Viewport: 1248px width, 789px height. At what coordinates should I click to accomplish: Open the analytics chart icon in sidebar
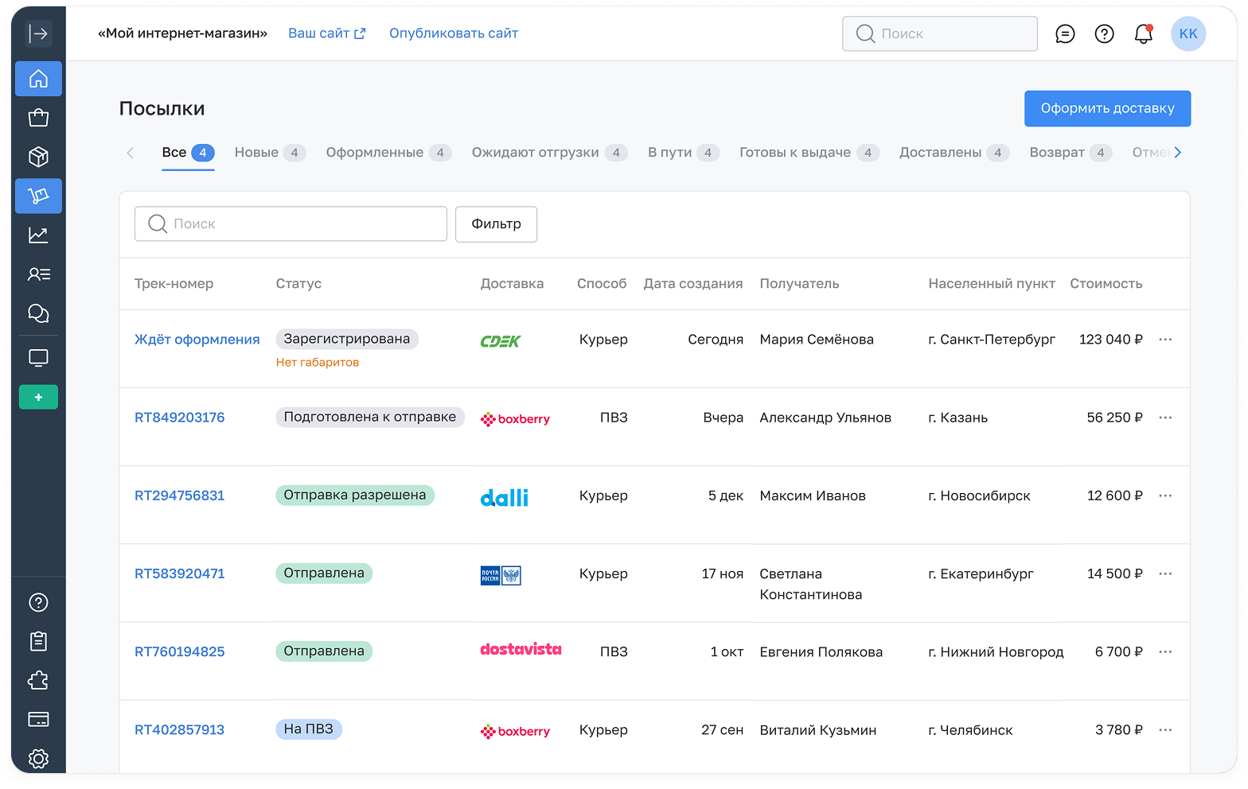(x=38, y=235)
